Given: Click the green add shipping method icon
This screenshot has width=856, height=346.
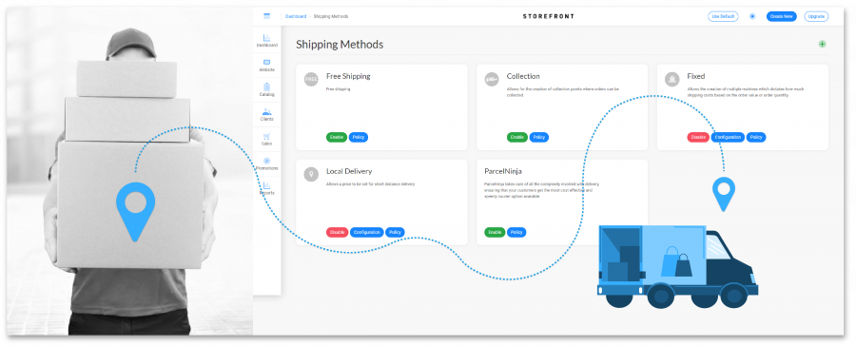Looking at the screenshot, I should (x=822, y=45).
